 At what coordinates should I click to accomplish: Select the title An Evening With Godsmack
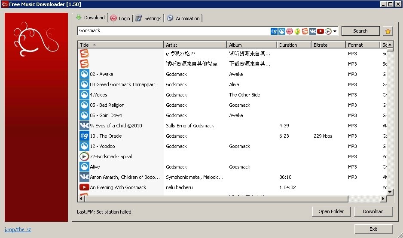point(118,187)
